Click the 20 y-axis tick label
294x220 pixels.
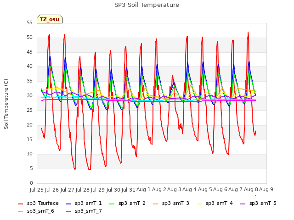point(29,125)
